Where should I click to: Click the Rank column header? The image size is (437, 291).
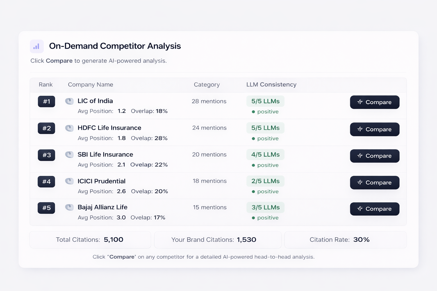[x=46, y=85]
